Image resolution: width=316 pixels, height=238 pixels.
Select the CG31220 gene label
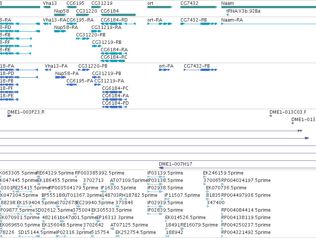coord(87,11)
